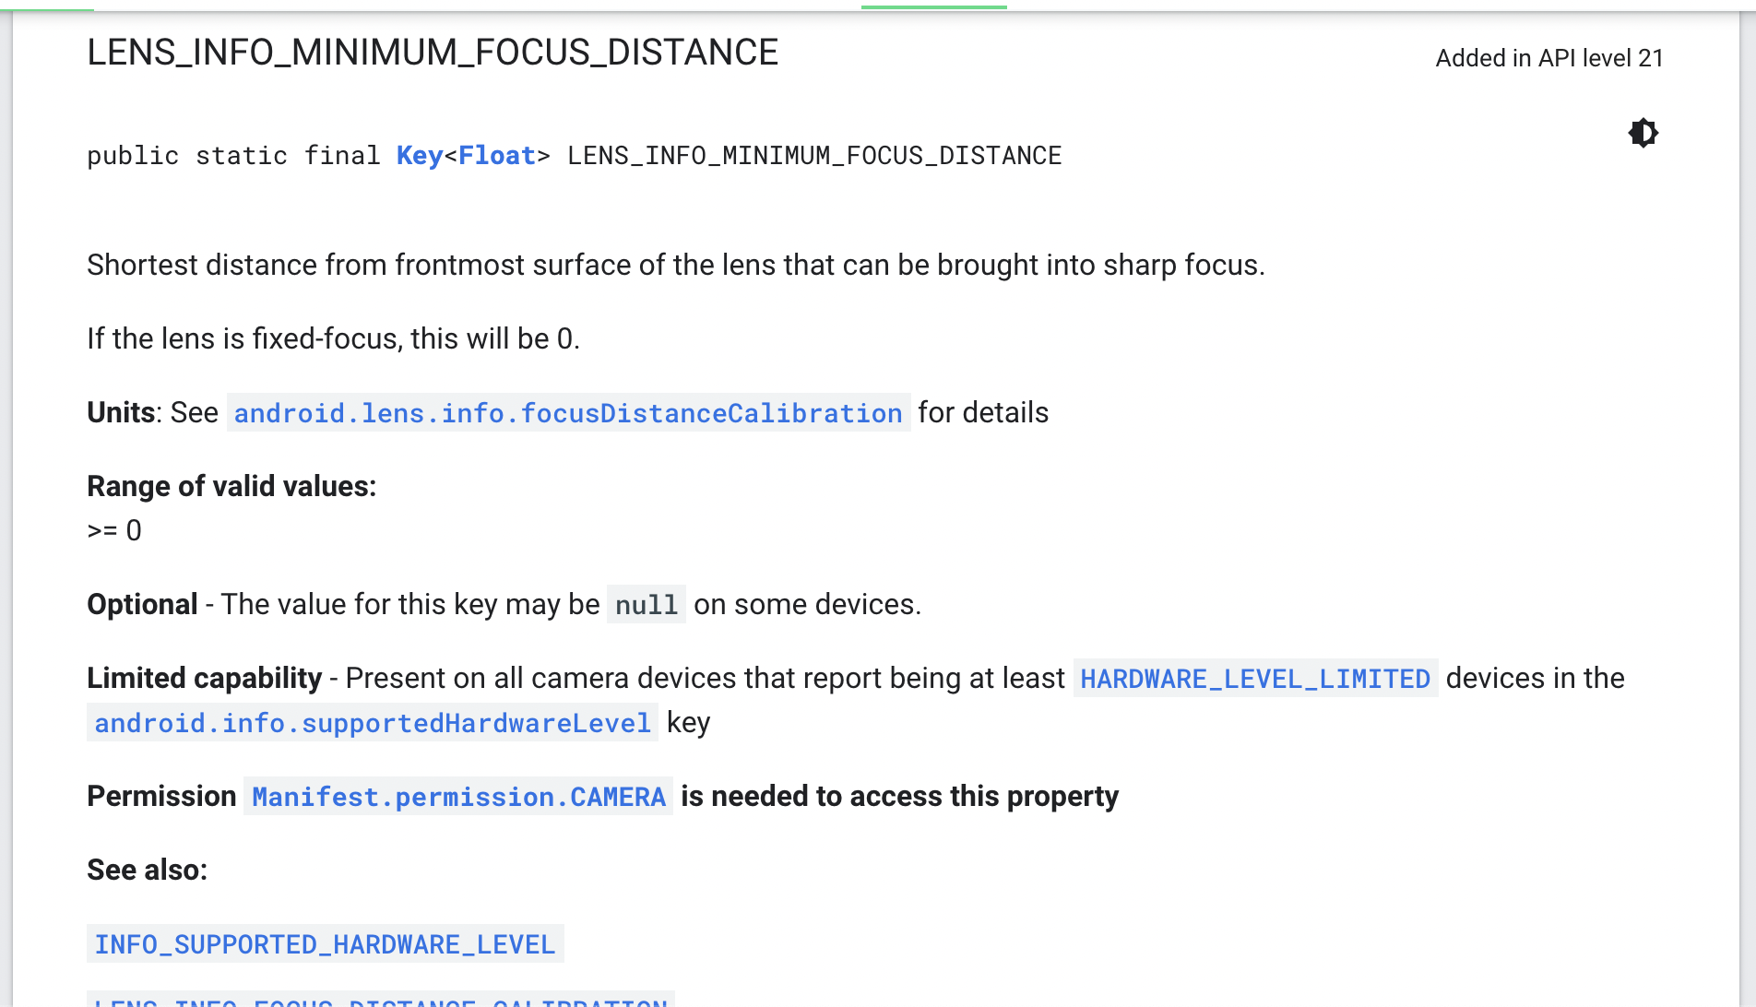
Task: Follow the android.lens.info.focusDistanceCalibration link
Action: [x=567, y=412]
